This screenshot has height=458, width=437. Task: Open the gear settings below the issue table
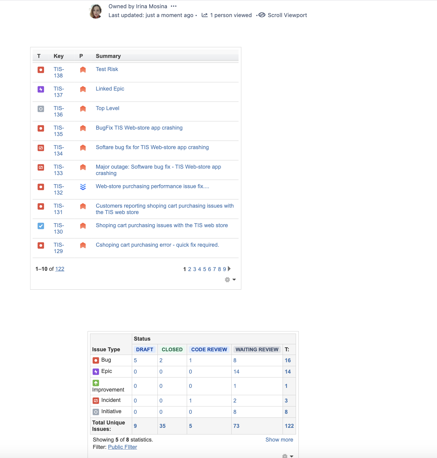(227, 280)
